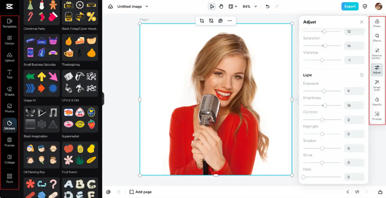Open the Photos sidebar panel
Image resolution: width=386 pixels, height=198 pixels.
10,108
